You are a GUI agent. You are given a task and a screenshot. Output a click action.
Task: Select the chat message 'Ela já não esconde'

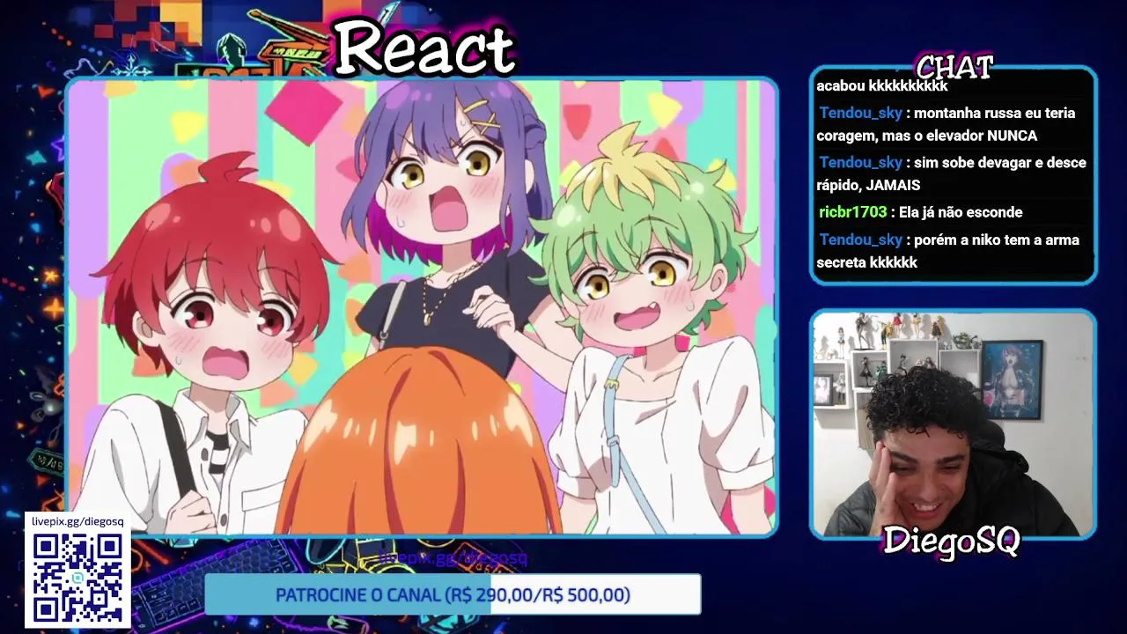[x=961, y=212]
